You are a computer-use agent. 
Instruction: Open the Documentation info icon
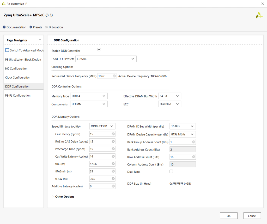[x=4, y=27]
